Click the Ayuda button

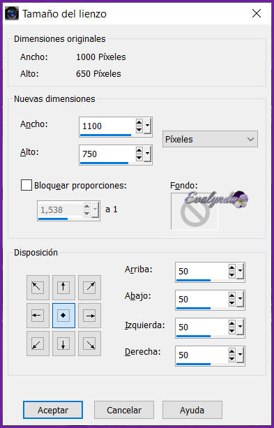coord(192,410)
